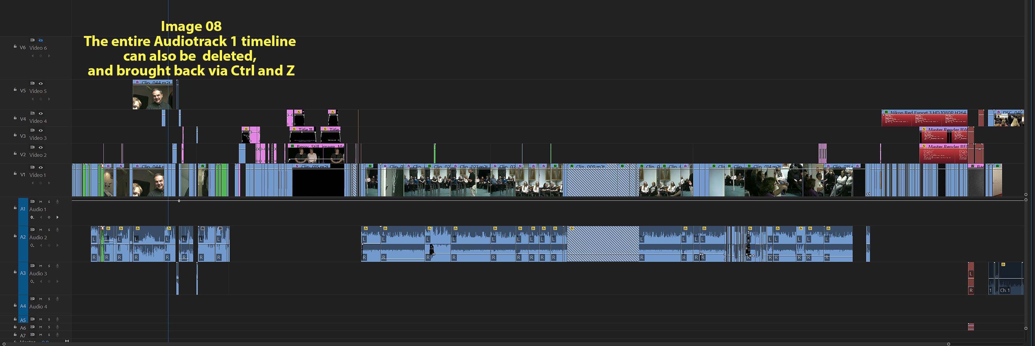Click the voice-over record icon on Audio 2
The width and height of the screenshot is (1035, 346).
[x=57, y=230]
